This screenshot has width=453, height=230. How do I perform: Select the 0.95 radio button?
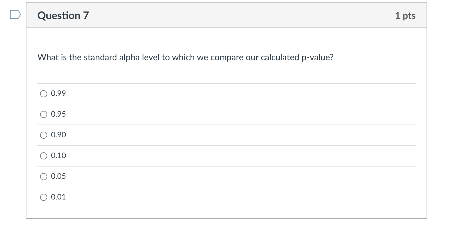point(44,114)
